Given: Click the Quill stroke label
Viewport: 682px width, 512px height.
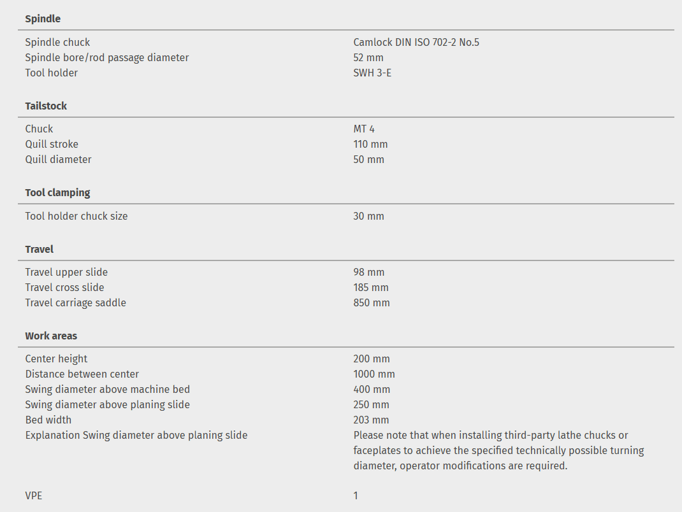Looking at the screenshot, I should point(52,145).
